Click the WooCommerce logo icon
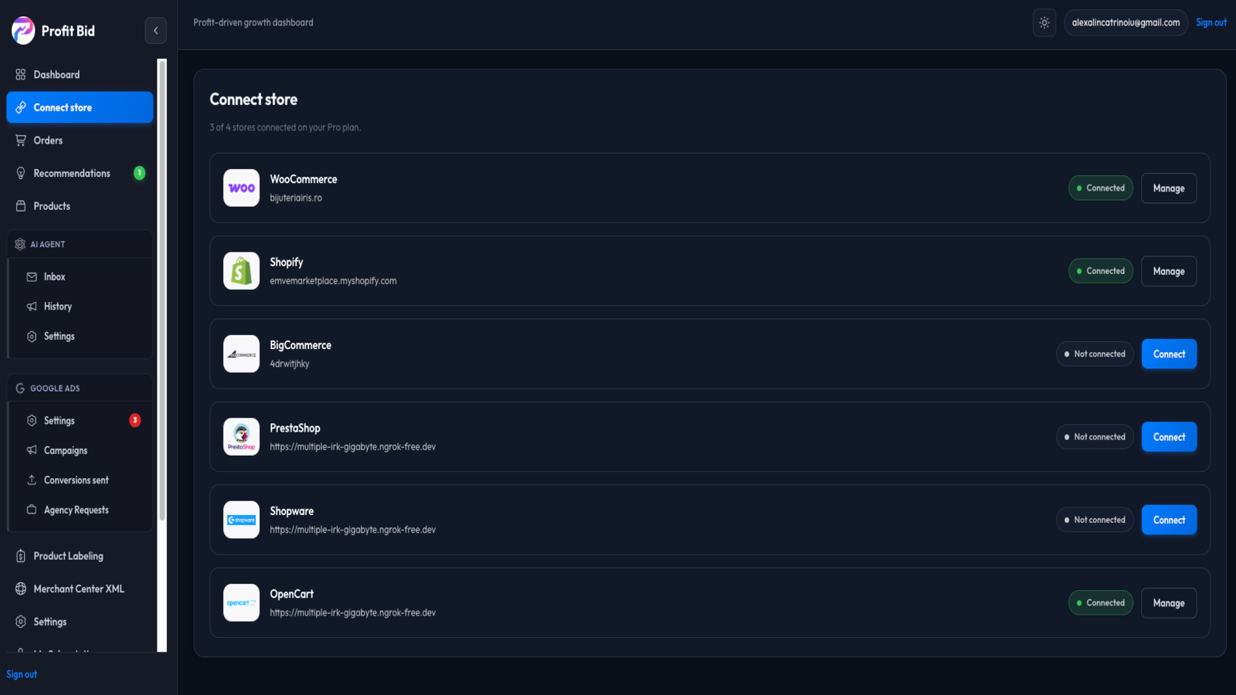Screen dimensions: 1236x695 tap(242, 188)
